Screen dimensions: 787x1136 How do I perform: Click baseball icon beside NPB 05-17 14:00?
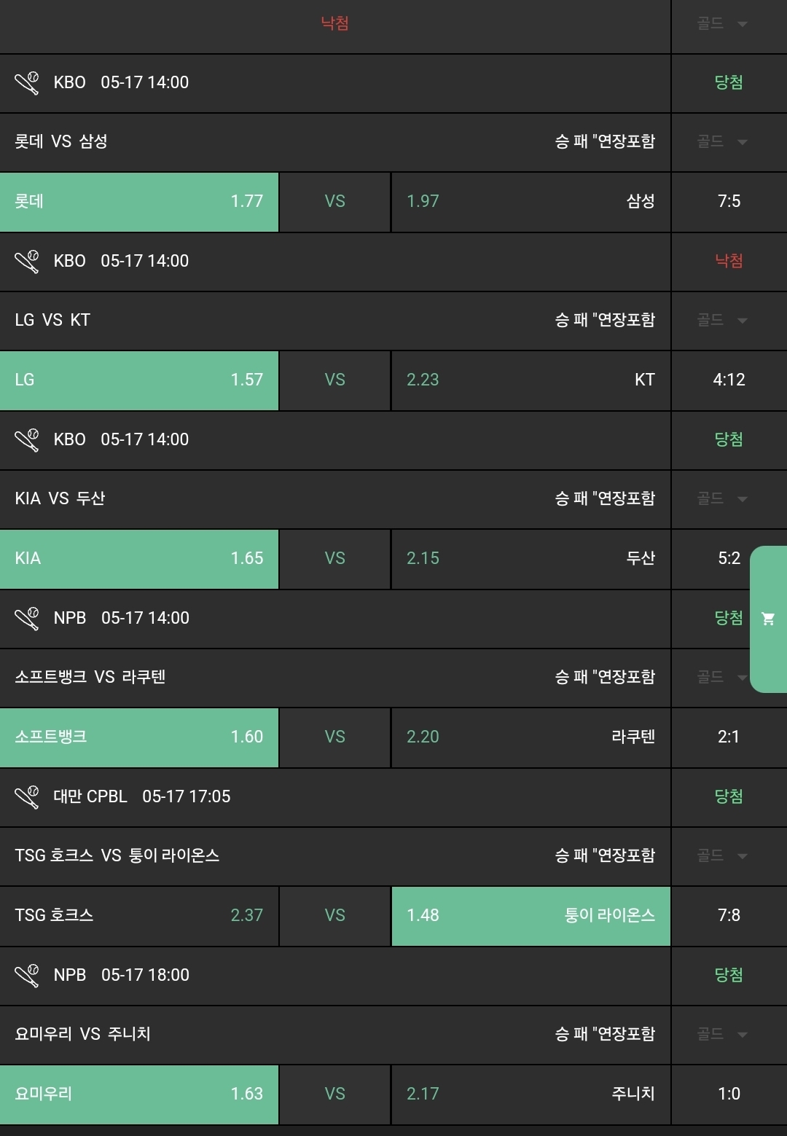pyautogui.click(x=27, y=619)
